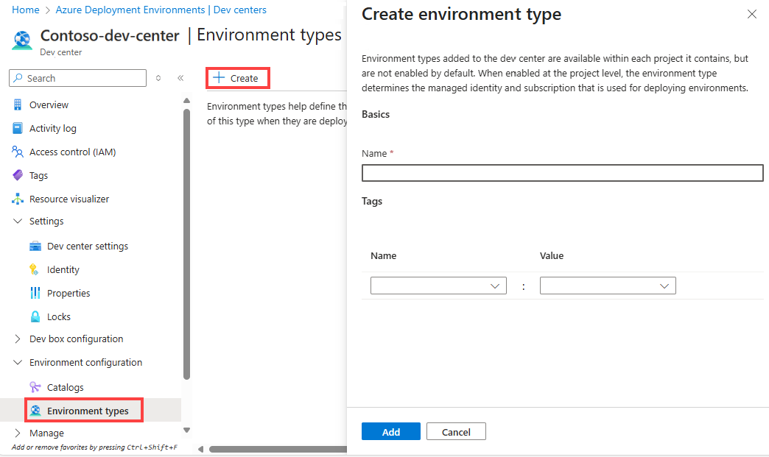Click the blue Add button

click(x=391, y=431)
